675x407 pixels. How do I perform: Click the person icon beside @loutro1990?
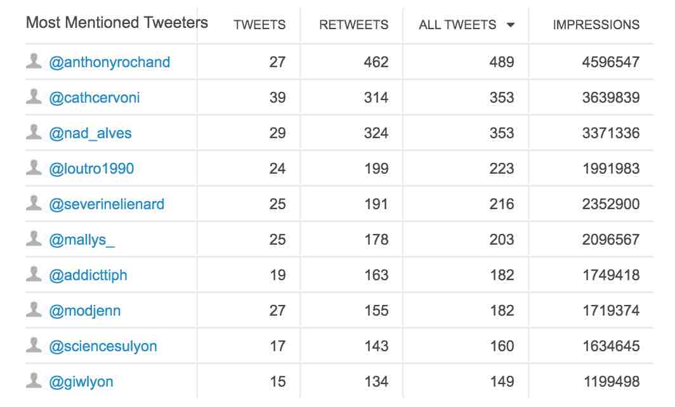pyautogui.click(x=34, y=168)
